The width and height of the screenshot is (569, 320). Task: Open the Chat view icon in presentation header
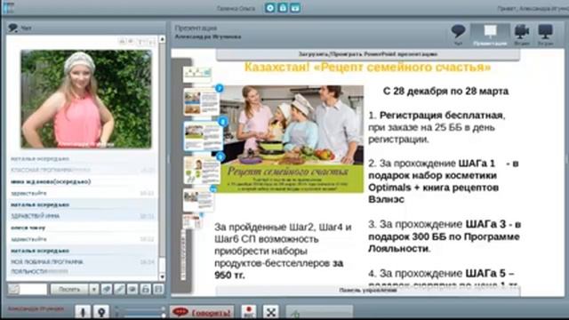click(x=458, y=35)
